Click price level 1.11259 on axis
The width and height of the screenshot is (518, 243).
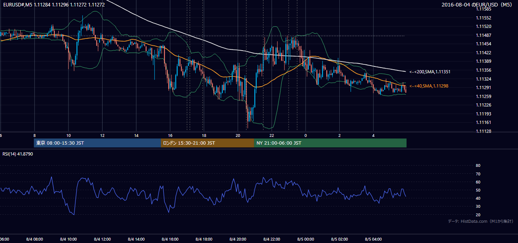pyautogui.click(x=483, y=96)
